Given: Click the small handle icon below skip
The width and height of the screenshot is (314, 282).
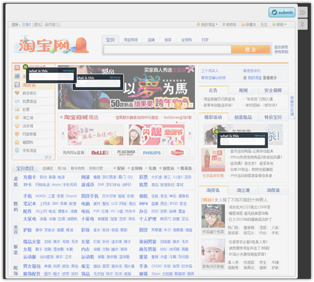Looking at the screenshot, I should click(302, 24).
